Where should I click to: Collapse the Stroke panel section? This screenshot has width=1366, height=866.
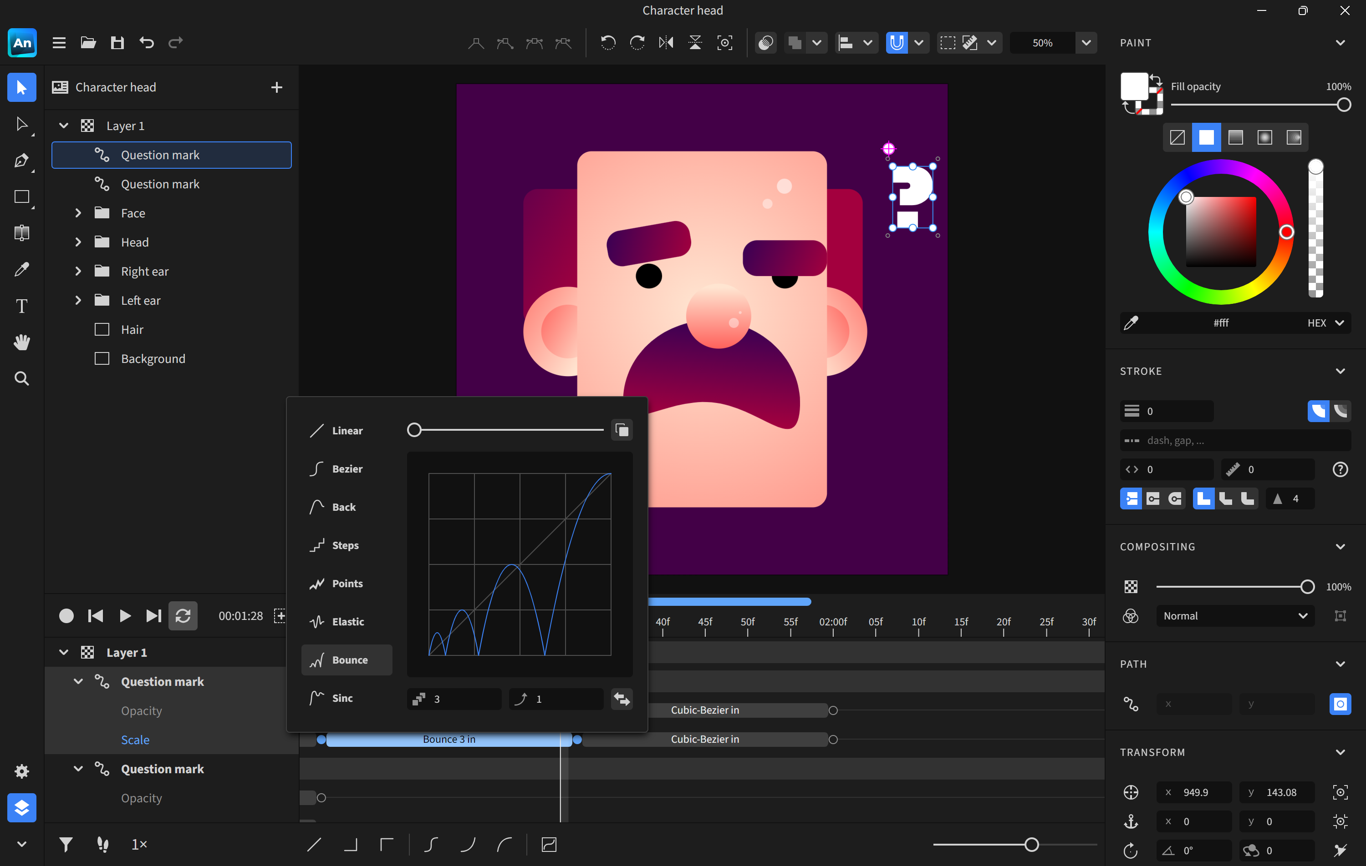[x=1341, y=371]
